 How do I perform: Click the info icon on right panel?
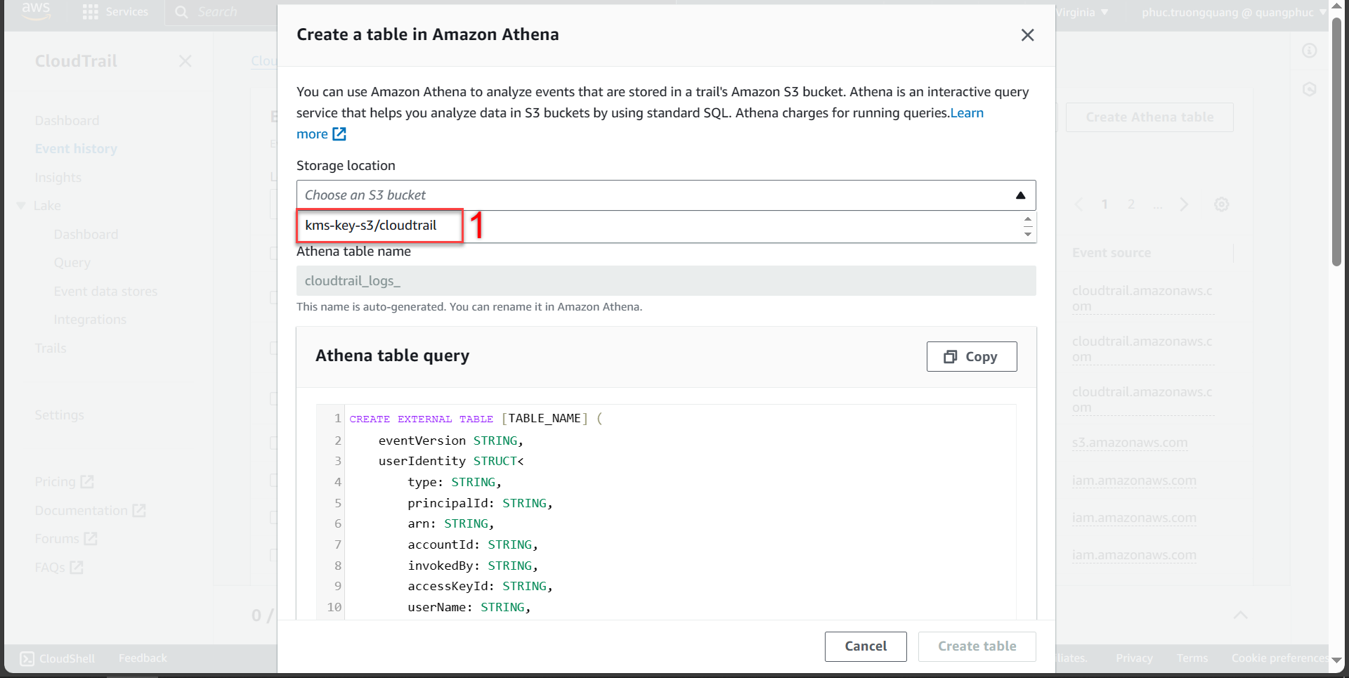pos(1309,51)
